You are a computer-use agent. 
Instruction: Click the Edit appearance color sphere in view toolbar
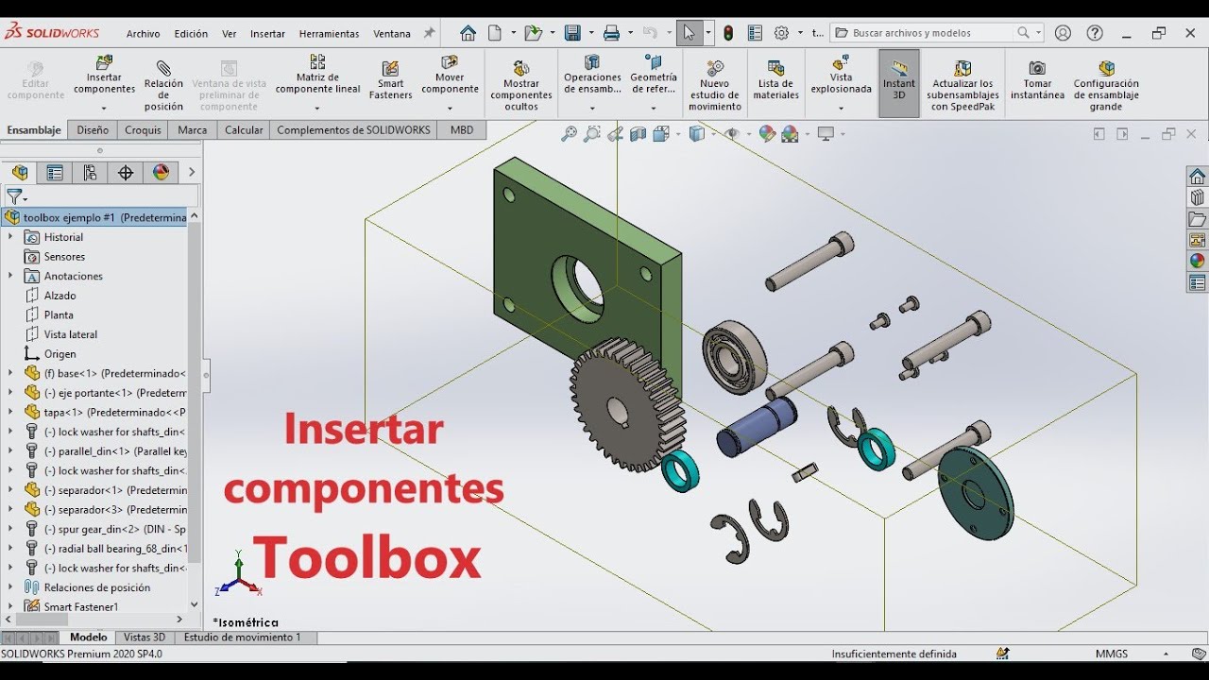coord(767,134)
